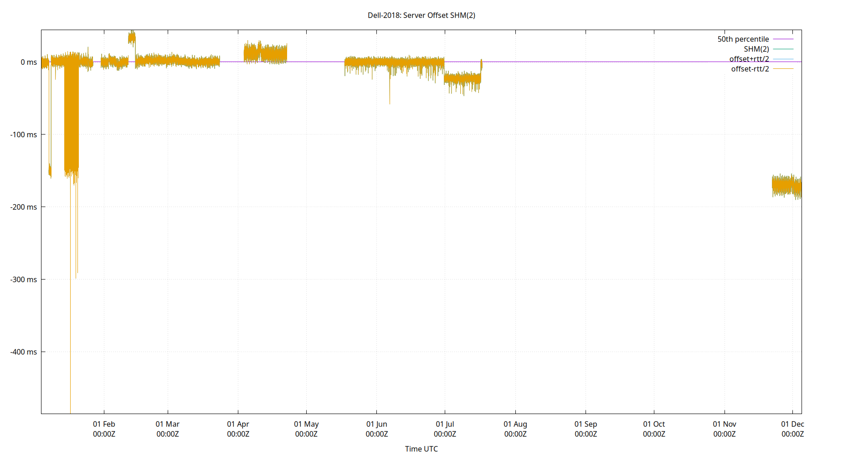Select the offset+rtt/2 legend line sample
The width and height of the screenshot is (843, 456).
point(783,59)
